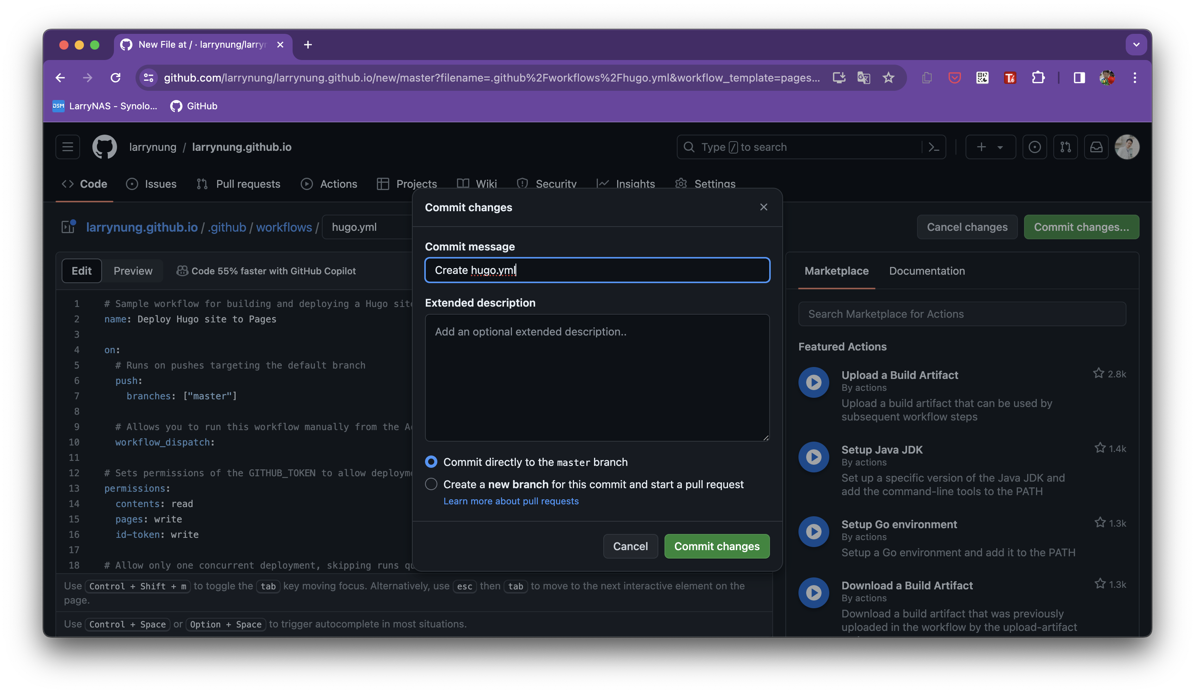Click the browser Forward arrow
Viewport: 1195px width, 694px height.
(87, 78)
